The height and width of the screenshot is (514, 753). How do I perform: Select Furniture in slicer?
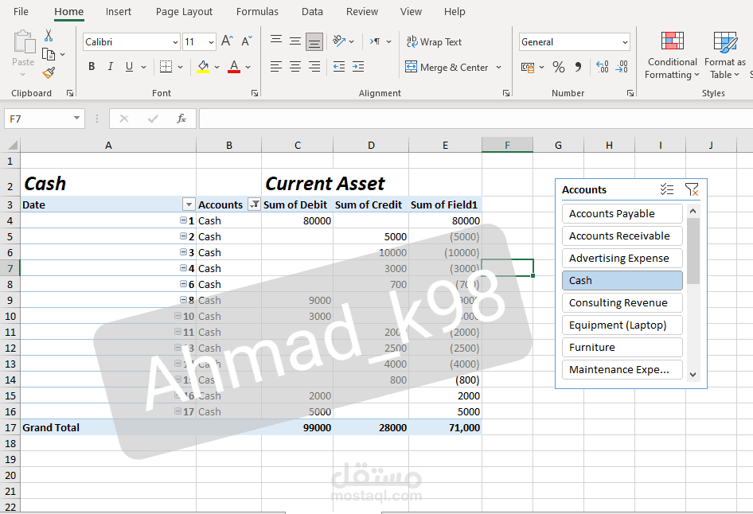click(x=622, y=348)
